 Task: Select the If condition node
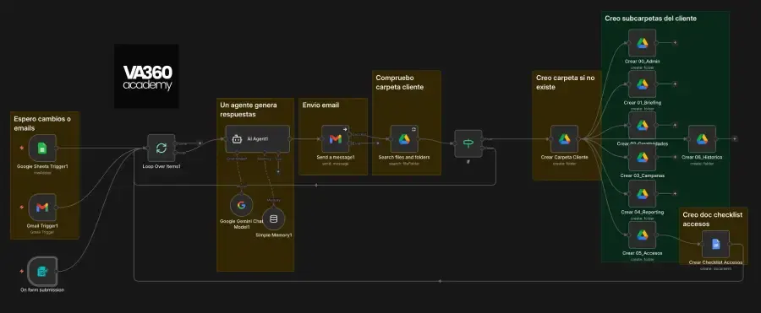(468, 143)
